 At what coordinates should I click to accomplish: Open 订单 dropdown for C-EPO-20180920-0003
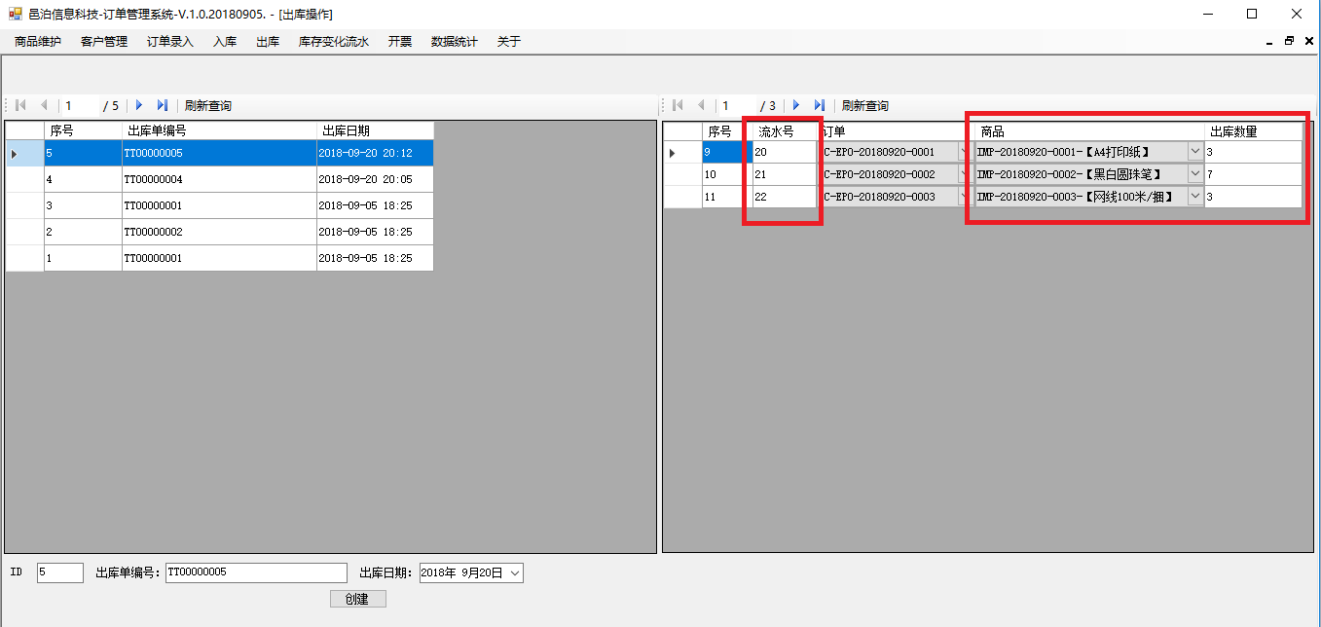964,197
